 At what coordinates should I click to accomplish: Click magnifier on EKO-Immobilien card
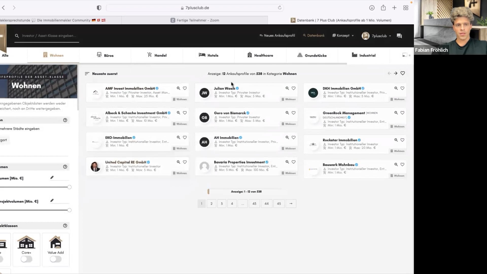click(178, 137)
